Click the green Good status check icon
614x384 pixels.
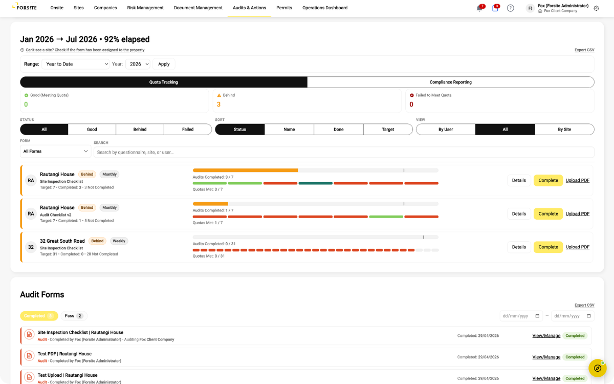pyautogui.click(x=26, y=95)
